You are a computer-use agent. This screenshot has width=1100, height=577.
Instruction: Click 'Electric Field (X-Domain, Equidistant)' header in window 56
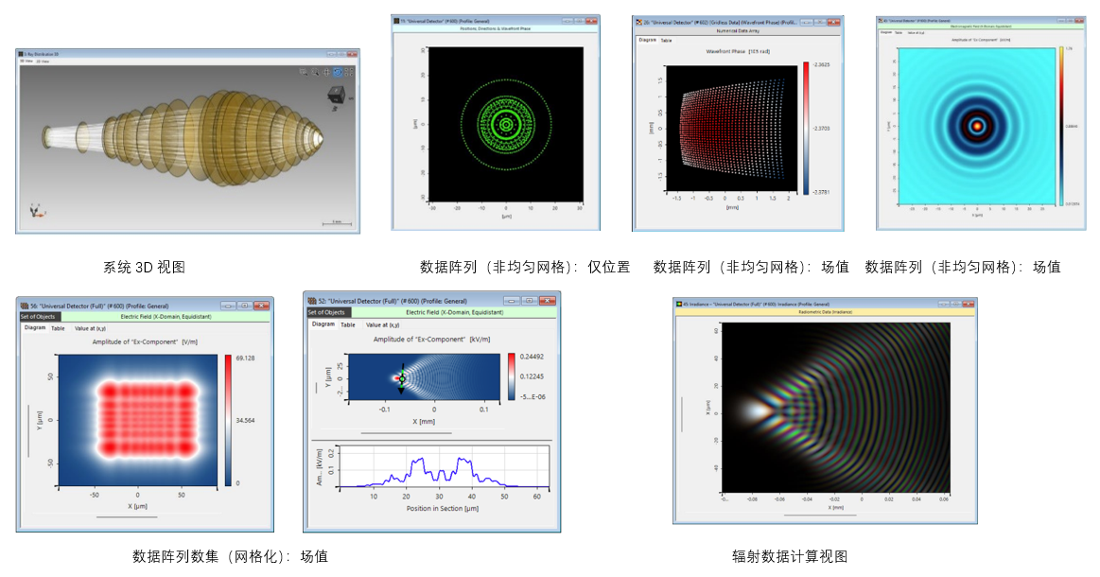coord(166,317)
